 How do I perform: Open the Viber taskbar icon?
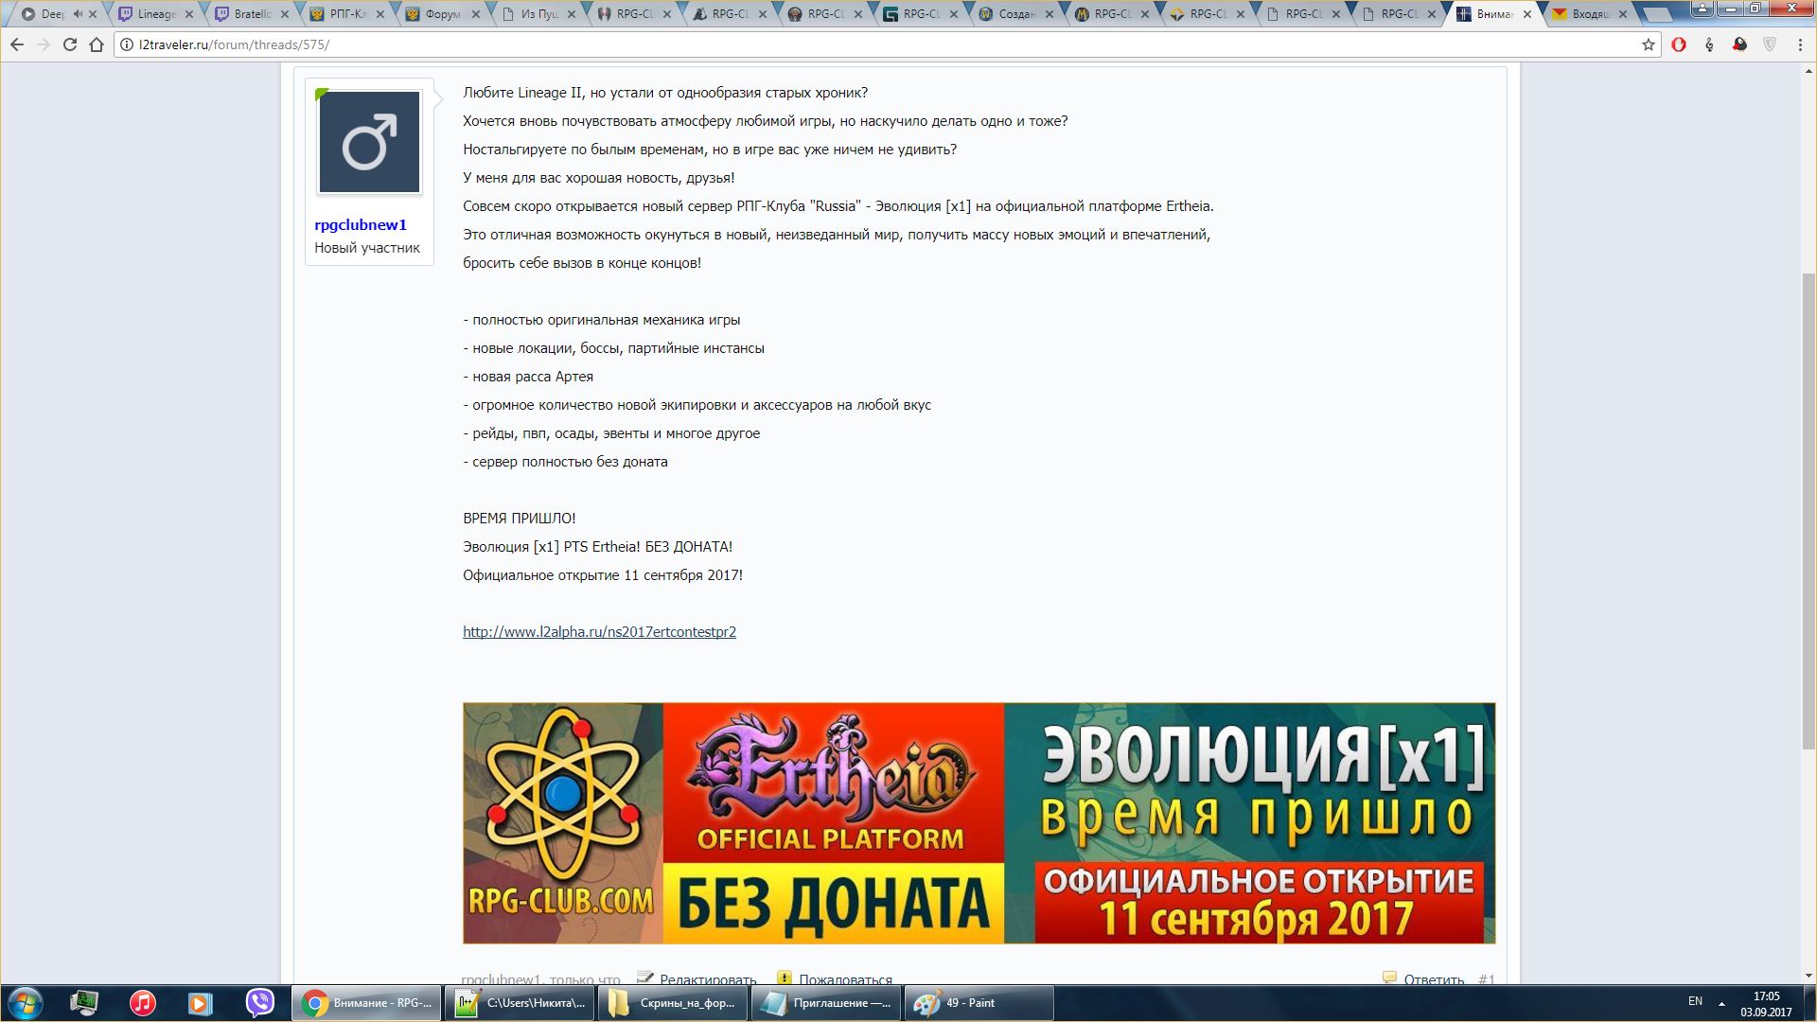(259, 1003)
